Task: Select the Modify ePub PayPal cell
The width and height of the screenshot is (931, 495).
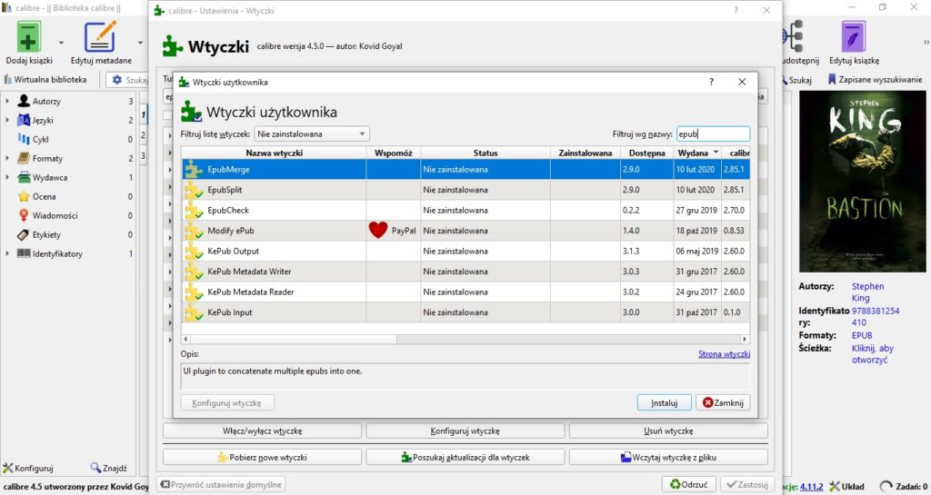Action: (393, 231)
